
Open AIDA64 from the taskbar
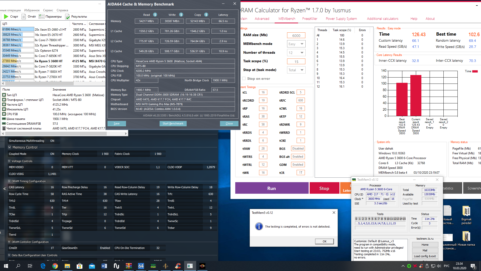(141, 266)
